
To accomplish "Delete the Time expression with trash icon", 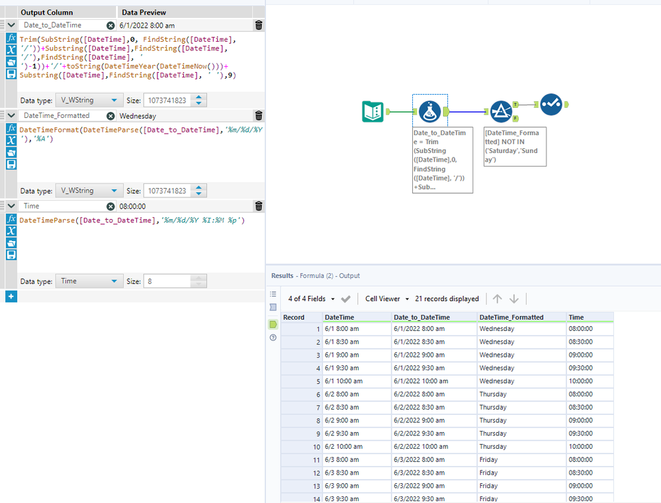I will [258, 206].
